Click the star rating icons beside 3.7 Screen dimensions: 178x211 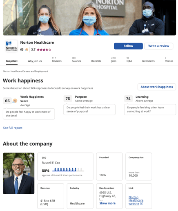pos(44,49)
